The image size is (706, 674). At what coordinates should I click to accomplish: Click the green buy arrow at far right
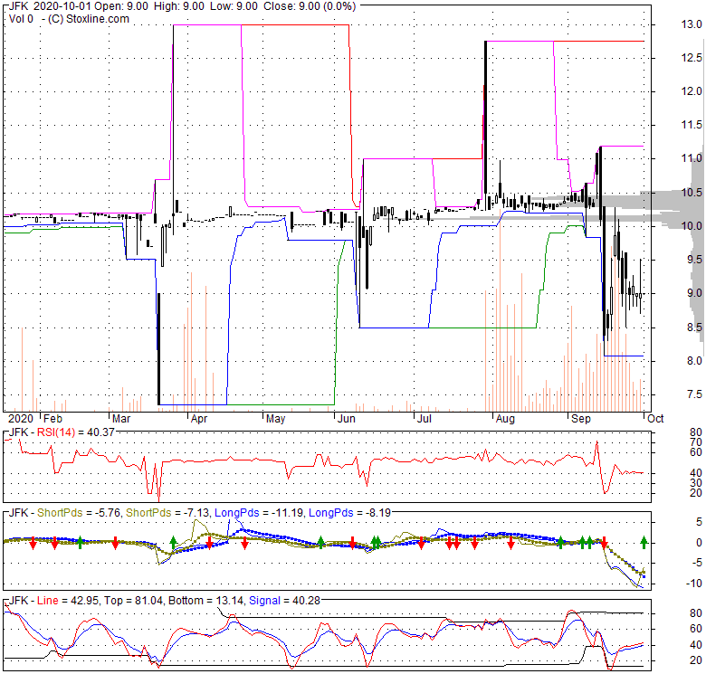pyautogui.click(x=644, y=542)
